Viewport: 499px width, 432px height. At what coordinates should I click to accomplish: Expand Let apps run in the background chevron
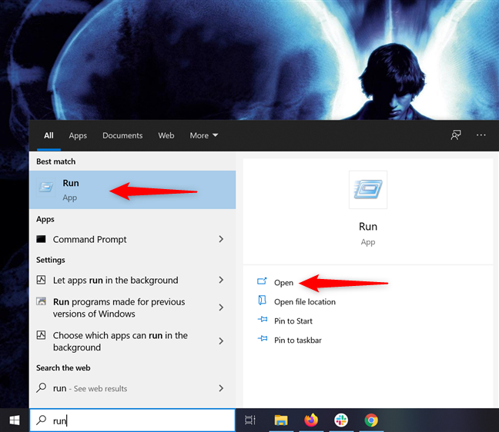[221, 280]
